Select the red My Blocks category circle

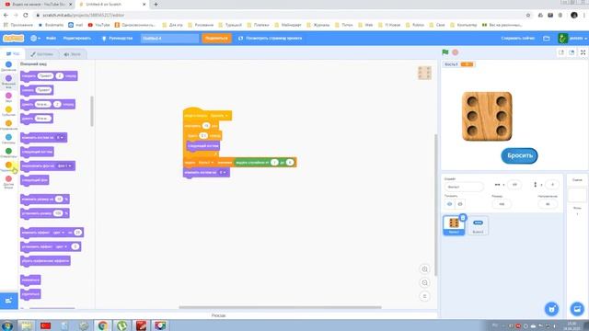click(x=8, y=178)
